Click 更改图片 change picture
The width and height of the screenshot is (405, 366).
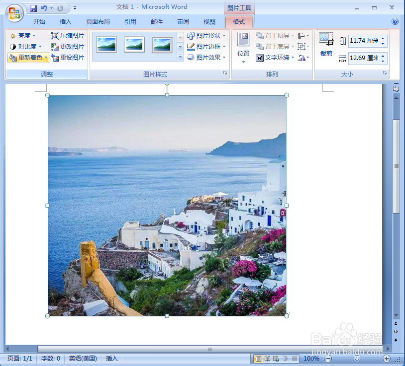coord(67,46)
